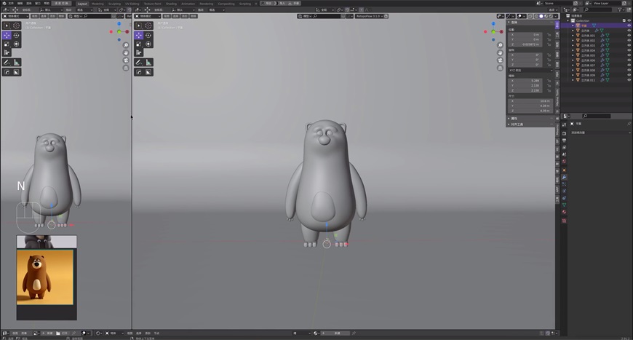The image size is (633, 340).
Task: Select the Measure tool in the right viewport
Action: pyautogui.click(x=148, y=62)
